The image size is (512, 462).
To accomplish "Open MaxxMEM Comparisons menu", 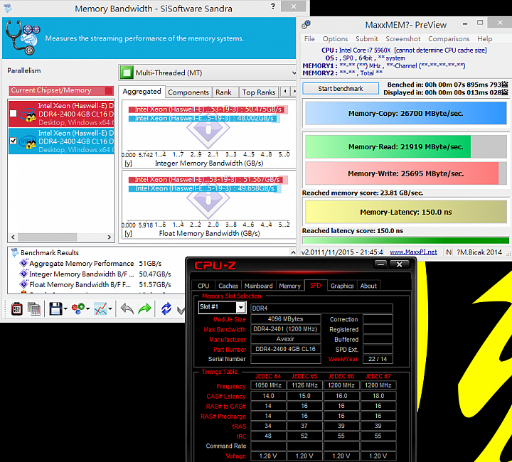I will [449, 39].
